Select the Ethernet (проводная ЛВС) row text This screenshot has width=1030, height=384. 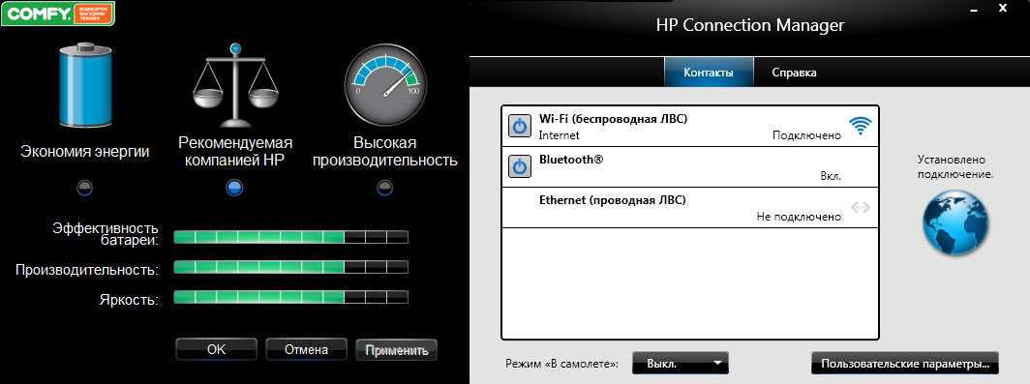coord(612,200)
